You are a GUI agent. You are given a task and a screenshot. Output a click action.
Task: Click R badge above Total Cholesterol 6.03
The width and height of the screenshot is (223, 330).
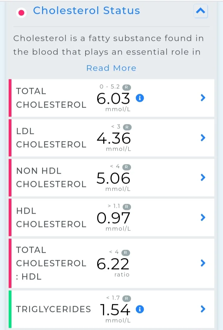click(x=127, y=87)
